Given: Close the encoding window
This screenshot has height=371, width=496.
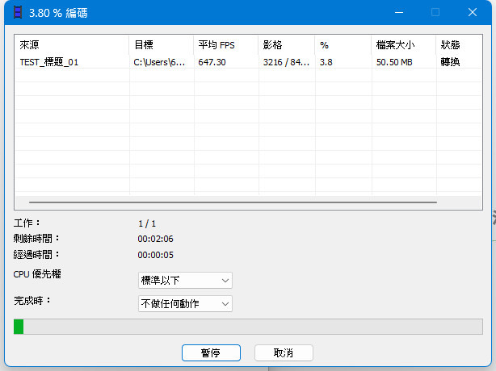Looking at the screenshot, I should click(x=473, y=12).
